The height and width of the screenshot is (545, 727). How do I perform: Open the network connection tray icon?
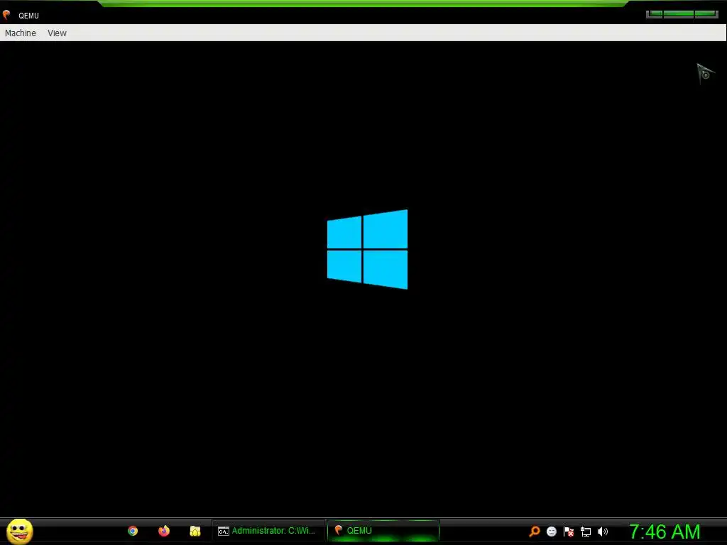[x=586, y=532]
